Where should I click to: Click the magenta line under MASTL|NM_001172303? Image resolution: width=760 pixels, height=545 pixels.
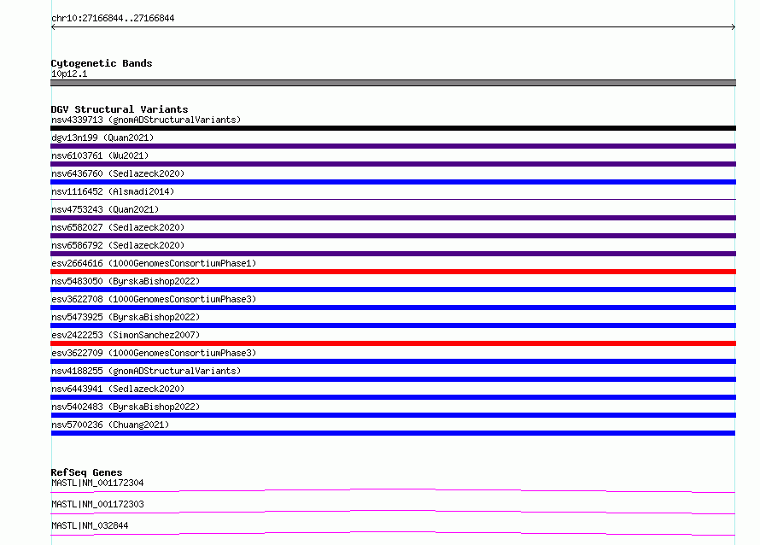393,512
